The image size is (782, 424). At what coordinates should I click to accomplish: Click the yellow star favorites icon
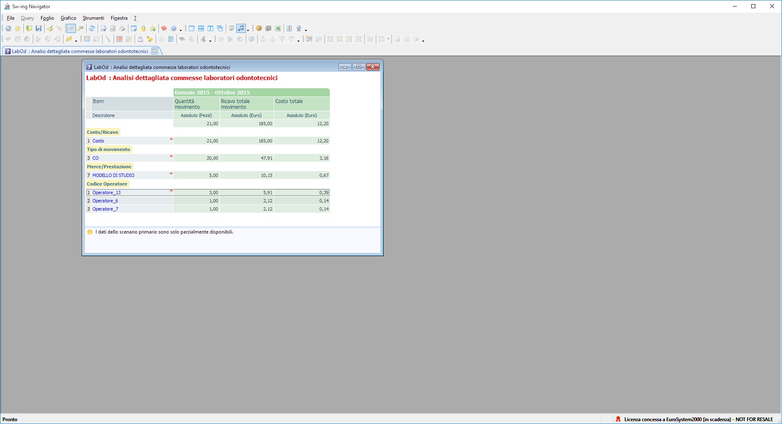click(18, 28)
